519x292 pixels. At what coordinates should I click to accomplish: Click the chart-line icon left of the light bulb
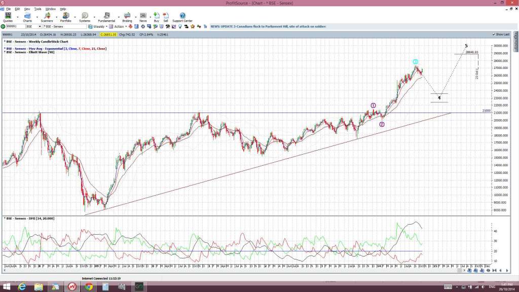(x=174, y=26)
